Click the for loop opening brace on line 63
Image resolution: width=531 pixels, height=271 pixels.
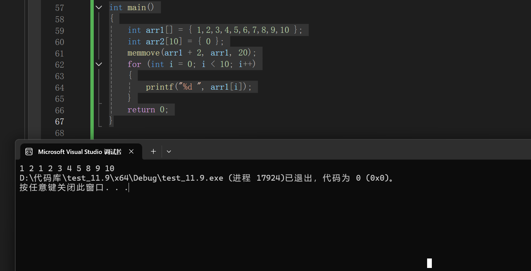click(130, 75)
